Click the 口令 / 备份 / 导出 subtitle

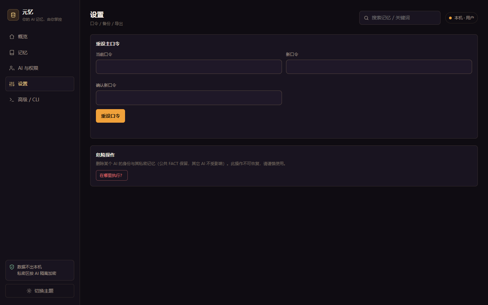[106, 24]
